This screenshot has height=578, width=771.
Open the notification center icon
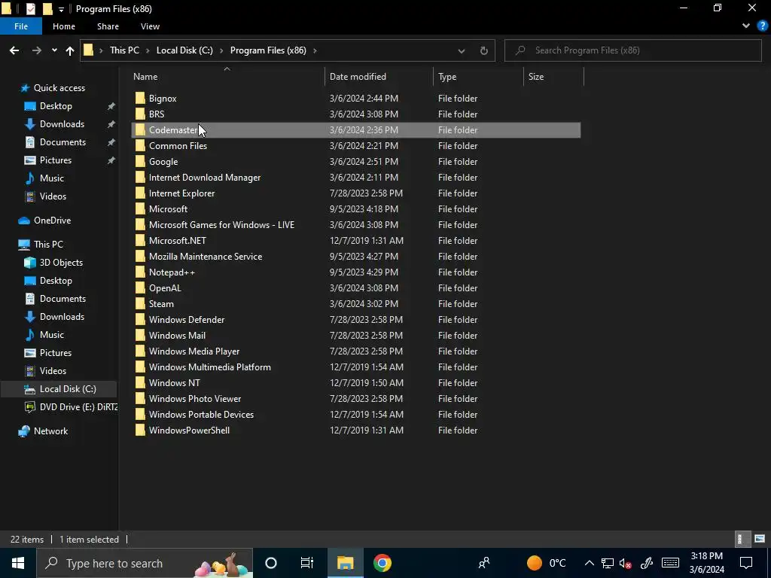(x=746, y=563)
